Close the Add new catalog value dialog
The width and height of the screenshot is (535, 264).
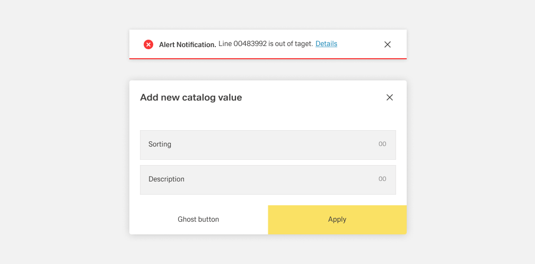390,97
